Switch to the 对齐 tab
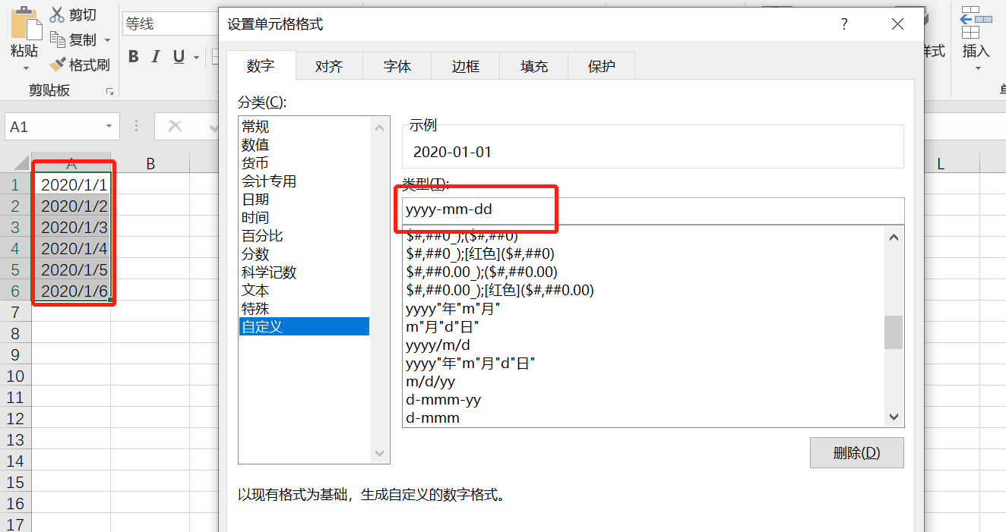 329,67
